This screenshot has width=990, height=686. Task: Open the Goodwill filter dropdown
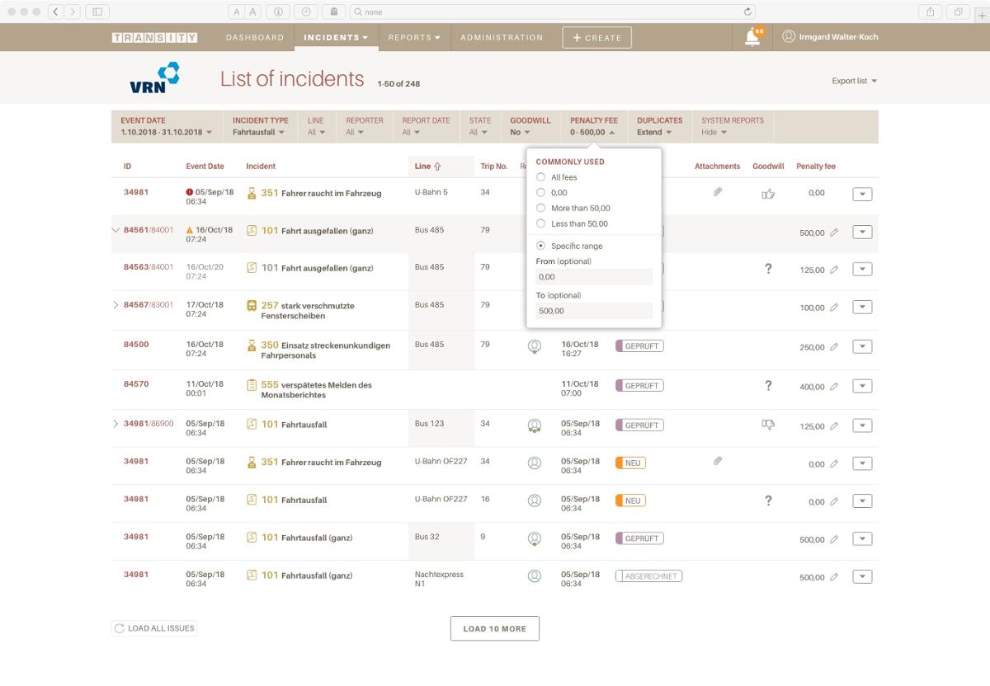click(x=530, y=126)
